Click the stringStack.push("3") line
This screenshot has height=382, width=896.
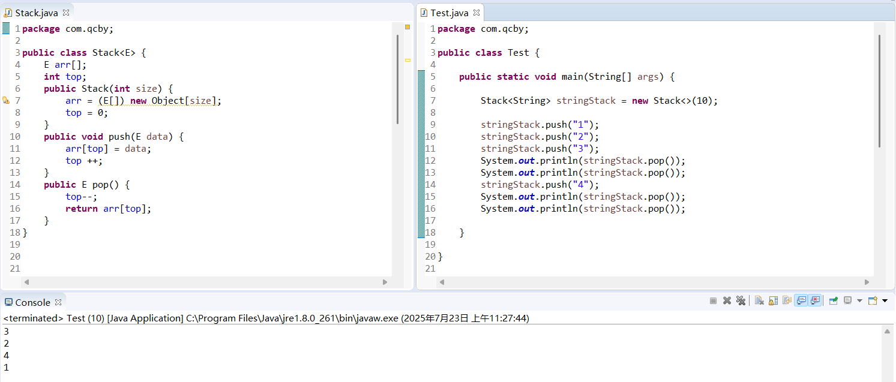click(x=540, y=149)
